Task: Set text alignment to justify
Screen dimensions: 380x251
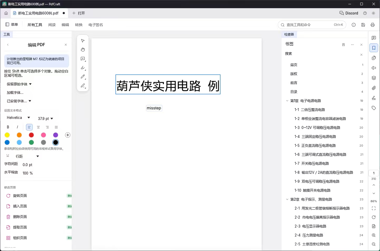Action: [56, 127]
